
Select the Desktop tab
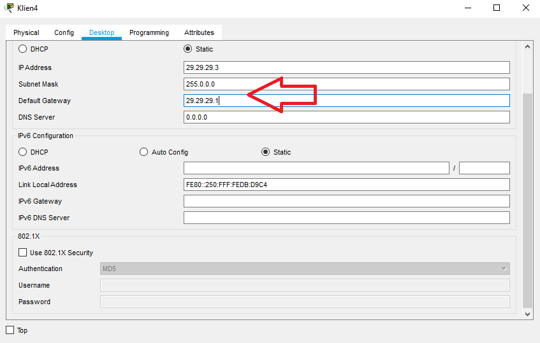click(x=101, y=32)
